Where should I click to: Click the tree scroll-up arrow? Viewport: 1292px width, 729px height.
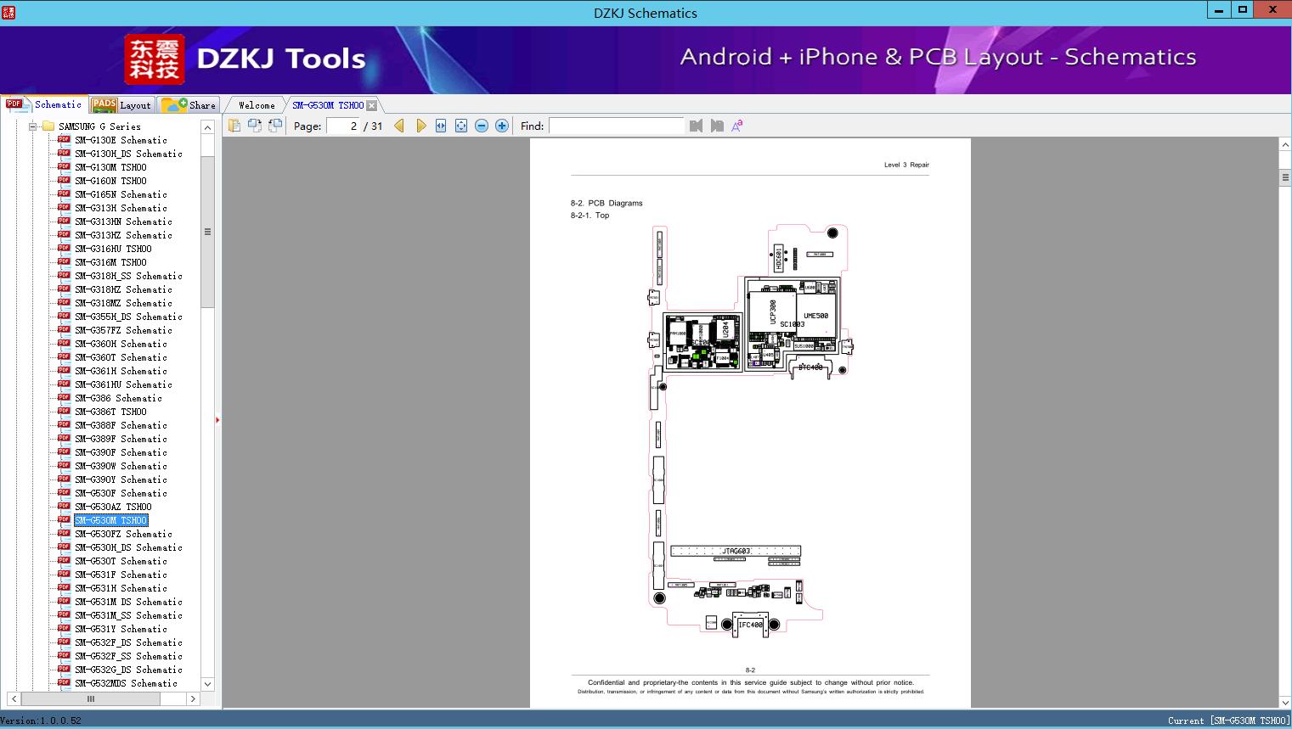[x=207, y=127]
